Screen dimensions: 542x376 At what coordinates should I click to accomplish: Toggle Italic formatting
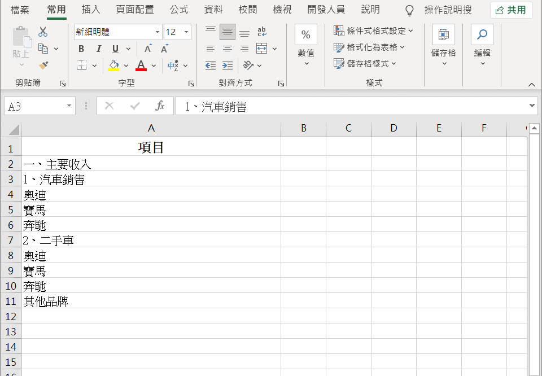click(x=98, y=49)
